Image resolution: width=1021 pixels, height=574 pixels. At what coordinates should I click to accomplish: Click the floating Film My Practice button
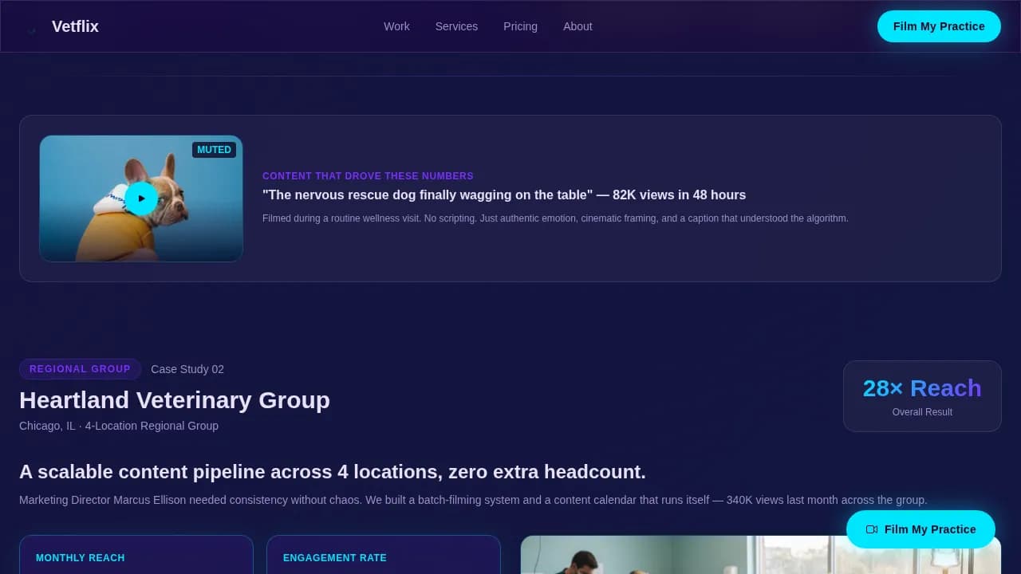(x=921, y=529)
